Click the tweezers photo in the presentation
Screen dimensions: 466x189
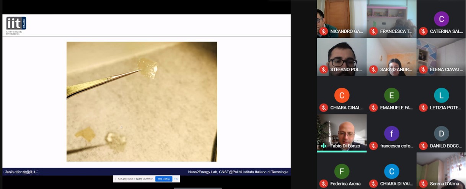pyautogui.click(x=142, y=102)
